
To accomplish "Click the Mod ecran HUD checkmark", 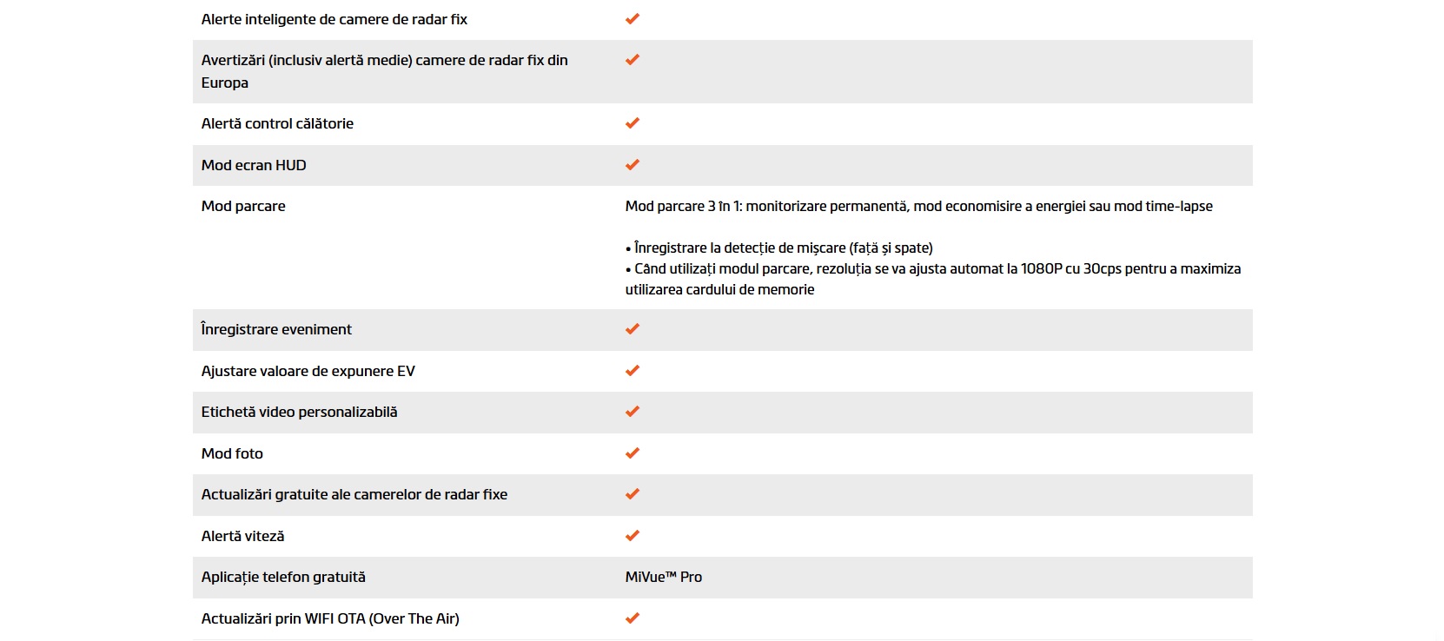I will click(633, 165).
